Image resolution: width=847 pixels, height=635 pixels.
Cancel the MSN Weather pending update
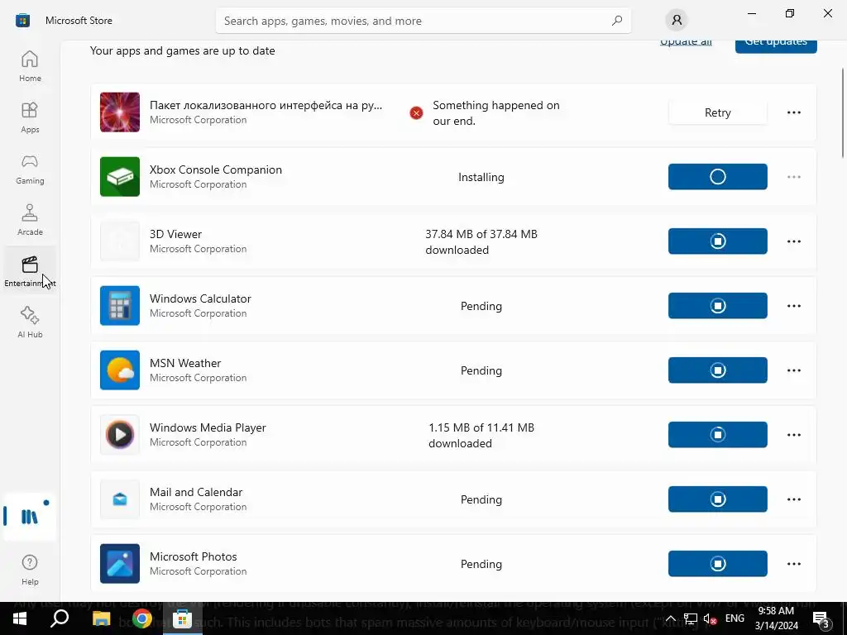click(x=717, y=370)
